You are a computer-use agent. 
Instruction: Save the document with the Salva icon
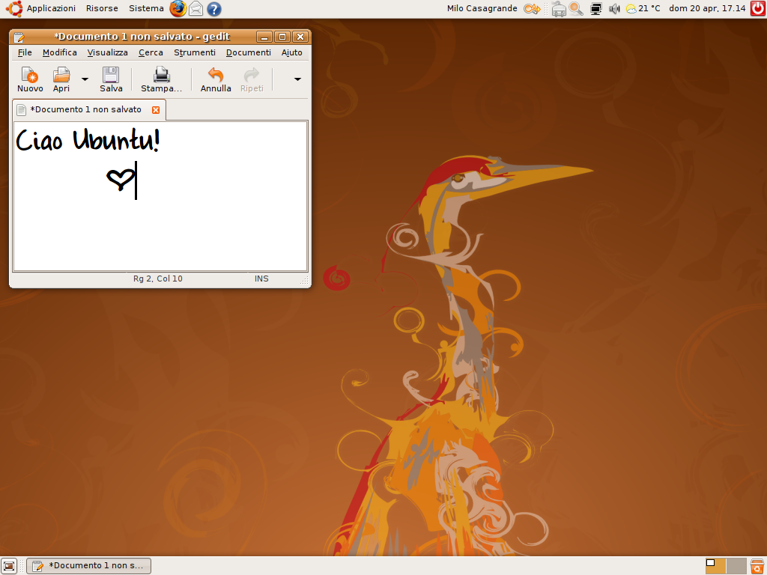click(x=111, y=76)
